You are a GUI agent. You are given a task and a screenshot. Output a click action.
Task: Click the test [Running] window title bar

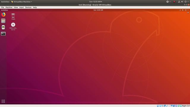click(95, 5)
